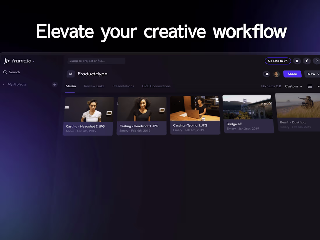The image size is (320, 240).
Task: Click the ProductHype project M icon
Action: (71, 74)
